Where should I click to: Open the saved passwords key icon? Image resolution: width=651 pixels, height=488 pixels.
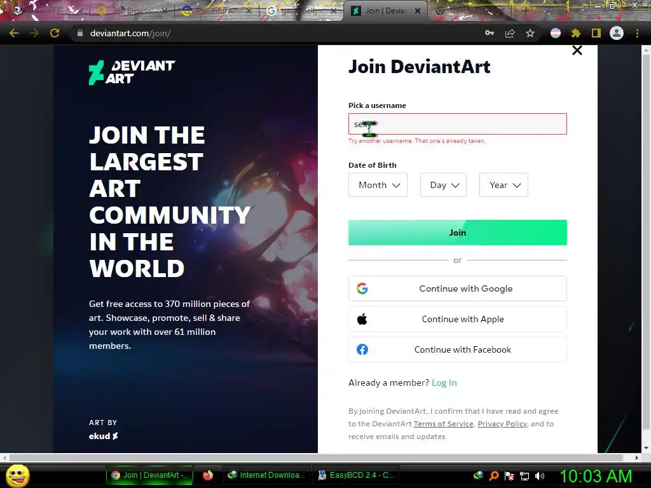point(490,33)
